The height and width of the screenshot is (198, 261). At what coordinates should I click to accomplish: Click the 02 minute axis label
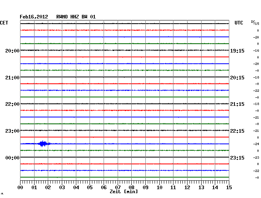[x=48, y=188]
